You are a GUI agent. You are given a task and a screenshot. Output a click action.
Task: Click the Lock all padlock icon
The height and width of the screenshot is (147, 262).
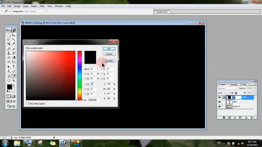236,93
